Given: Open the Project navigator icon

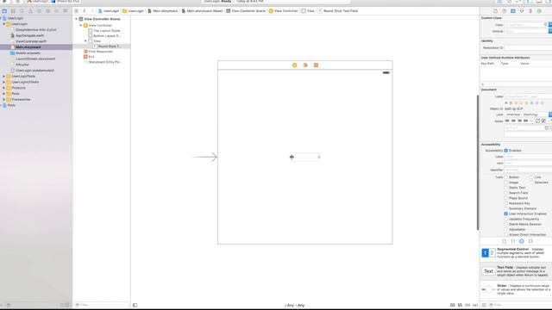Looking at the screenshot, I should pos(4,11).
